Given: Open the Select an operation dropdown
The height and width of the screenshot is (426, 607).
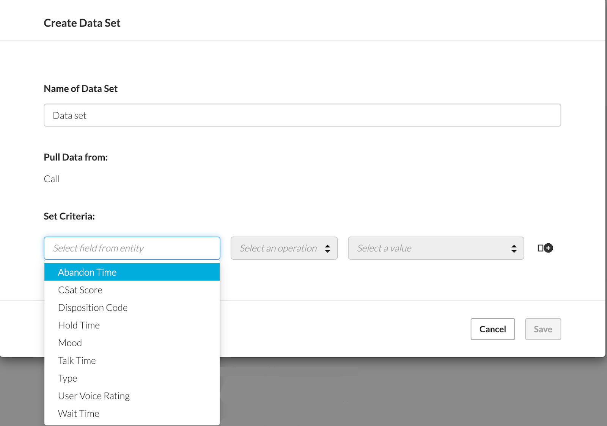Looking at the screenshot, I should (x=284, y=248).
